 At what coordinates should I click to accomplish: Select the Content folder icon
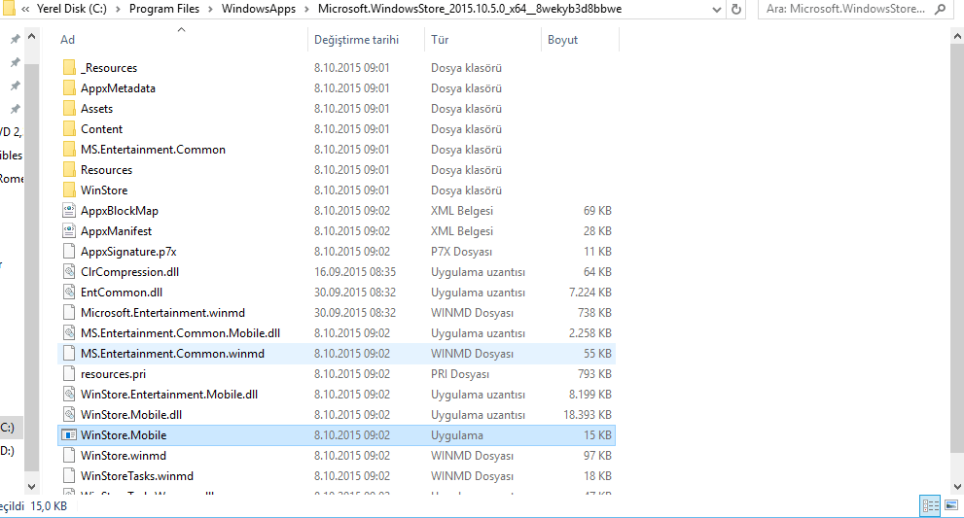(x=69, y=128)
